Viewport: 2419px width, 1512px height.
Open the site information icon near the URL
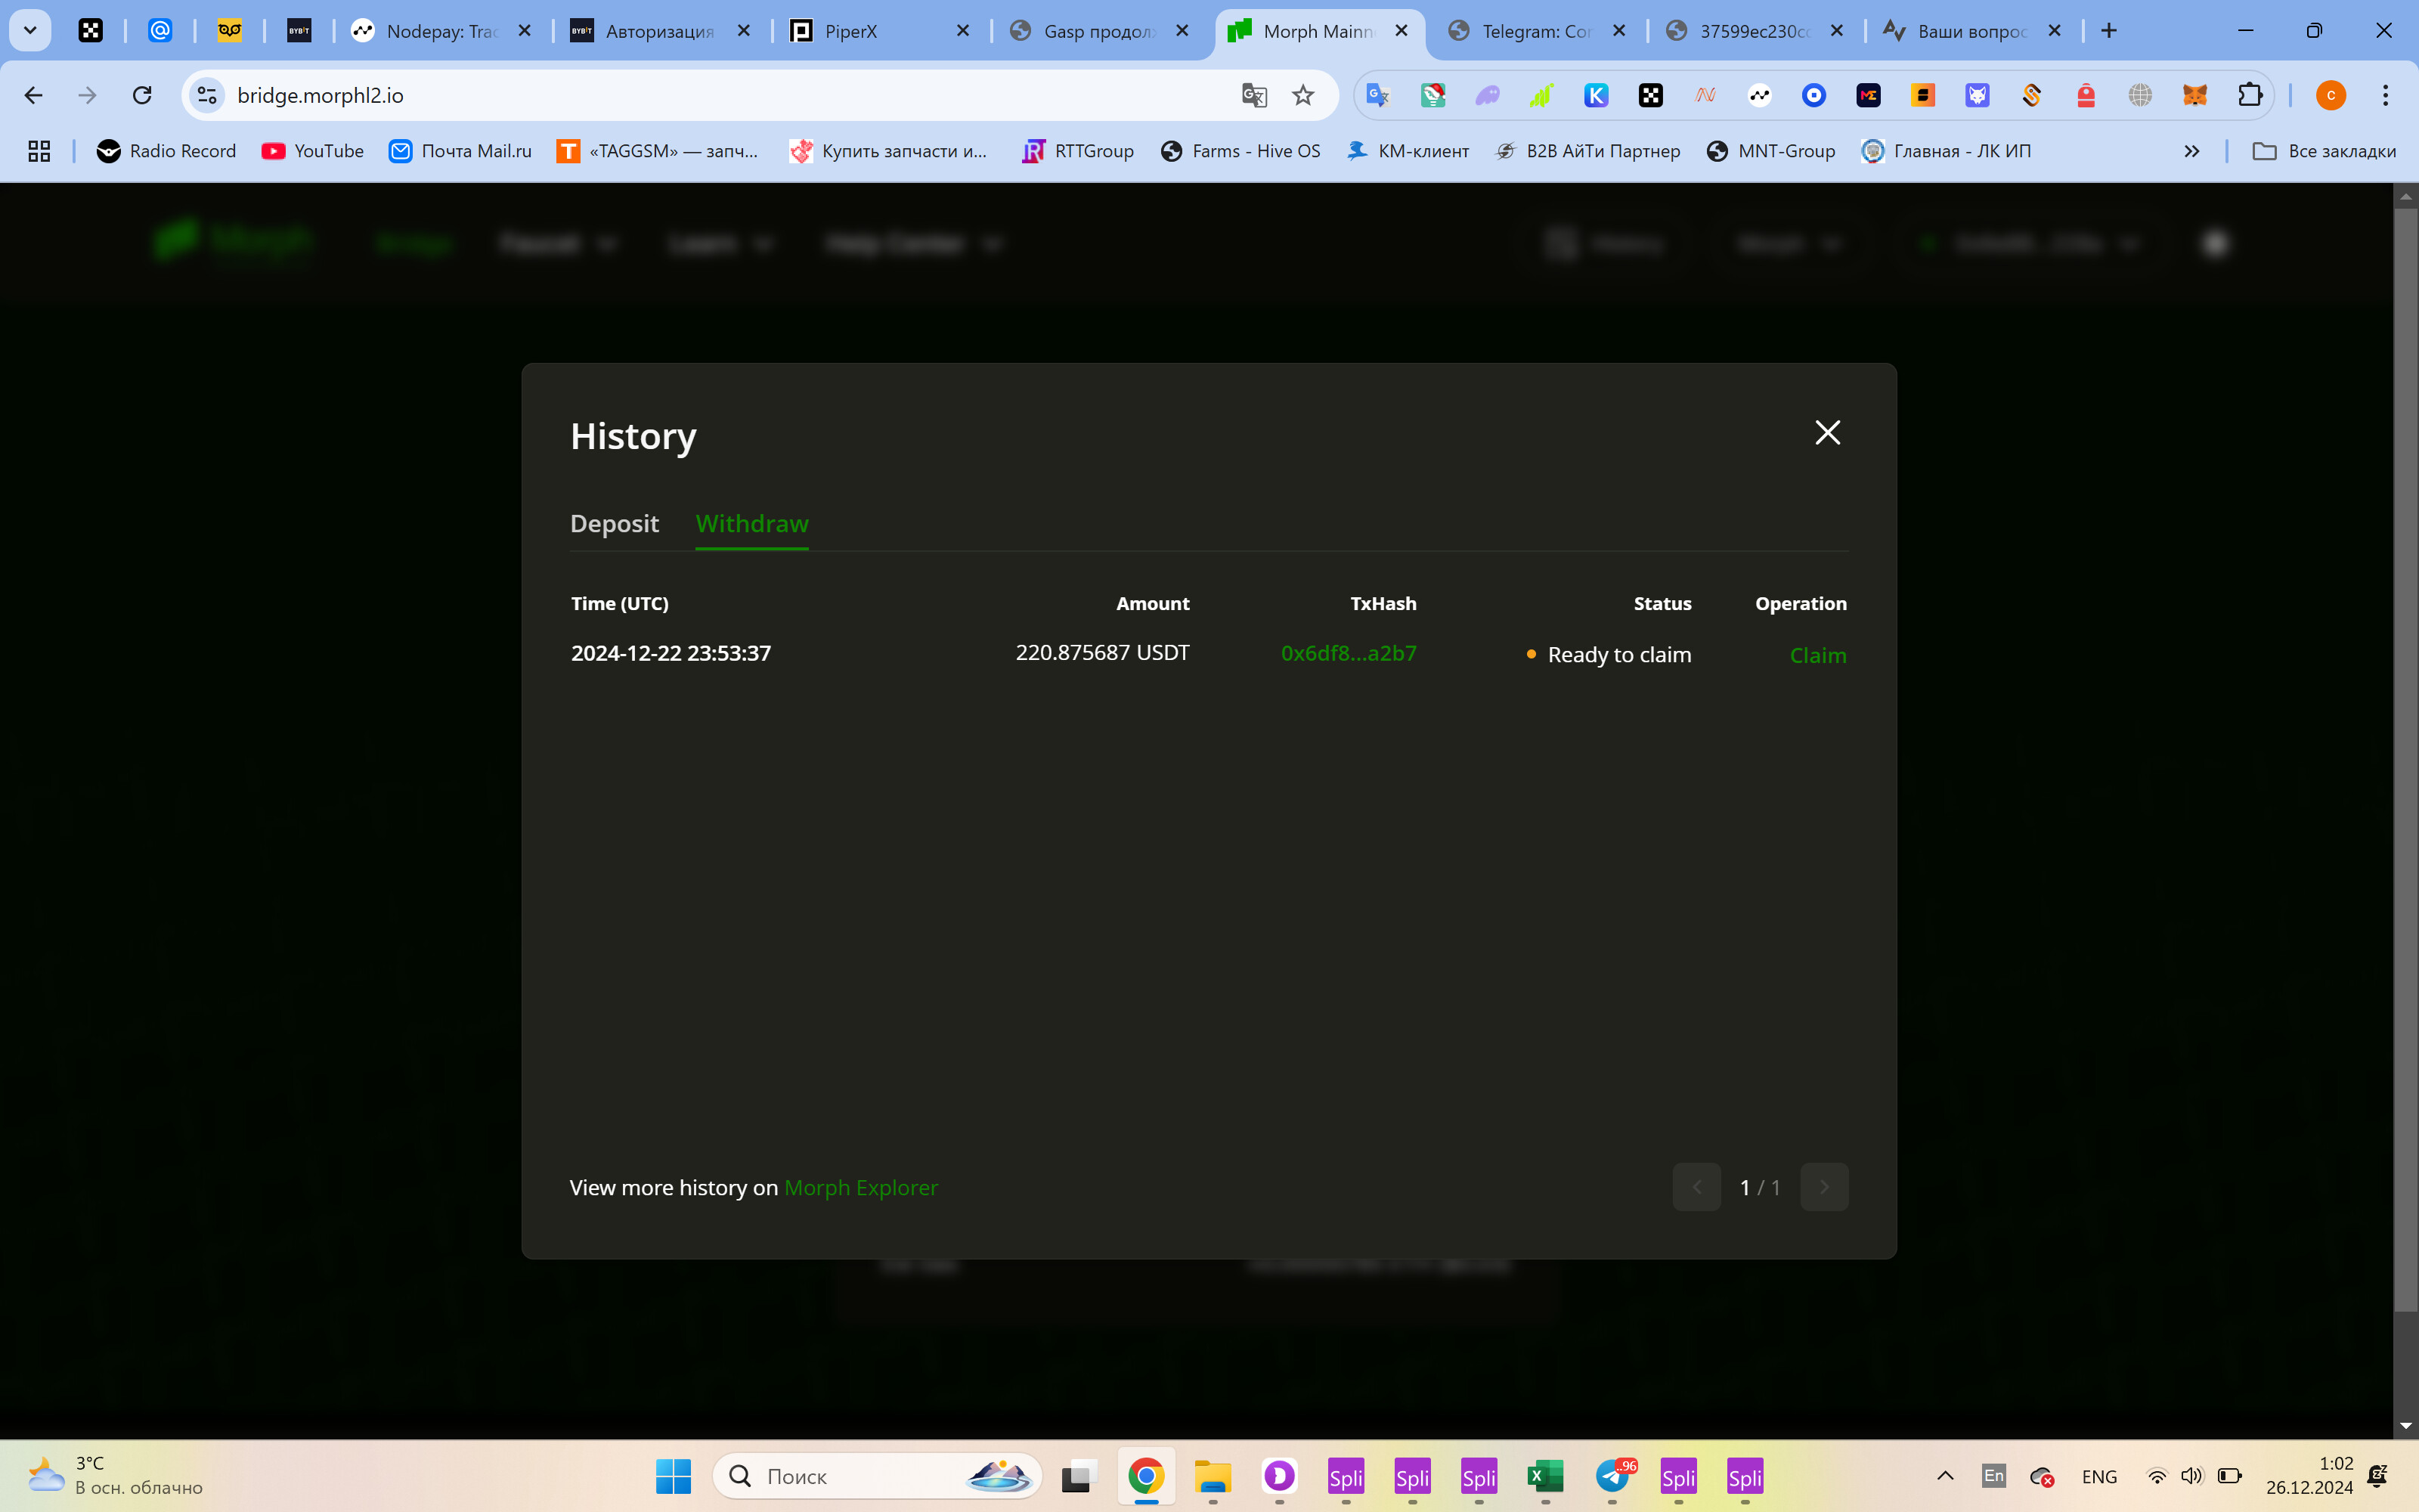207,95
